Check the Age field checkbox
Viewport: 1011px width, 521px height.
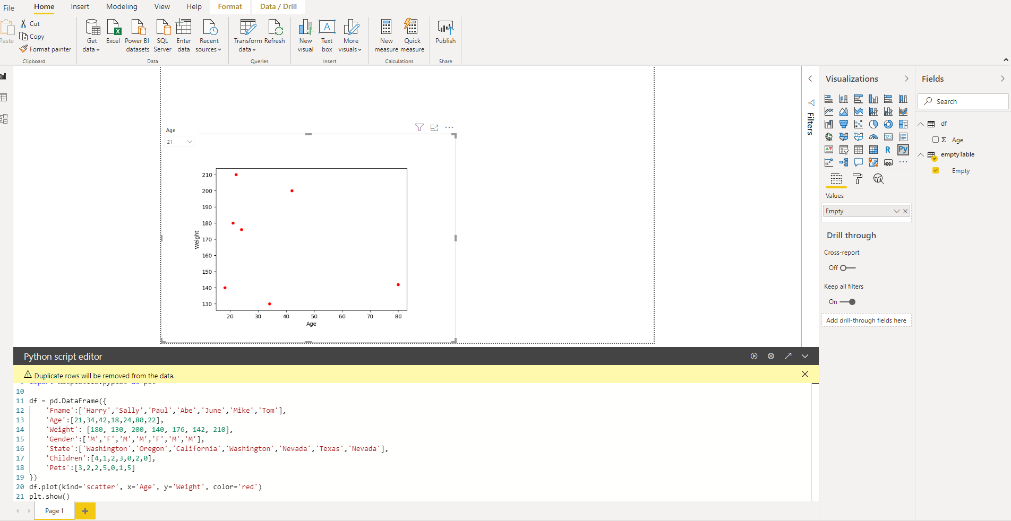pos(935,140)
